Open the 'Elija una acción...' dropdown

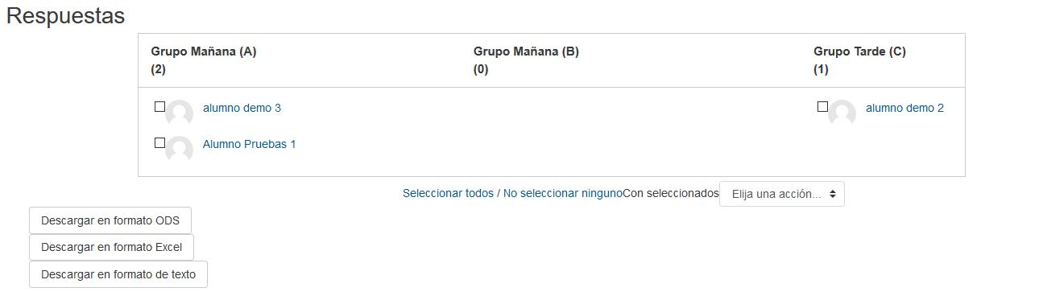click(782, 194)
